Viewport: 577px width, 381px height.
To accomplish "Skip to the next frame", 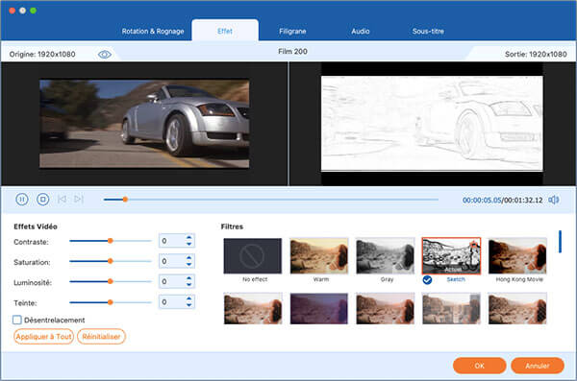I will [x=79, y=199].
